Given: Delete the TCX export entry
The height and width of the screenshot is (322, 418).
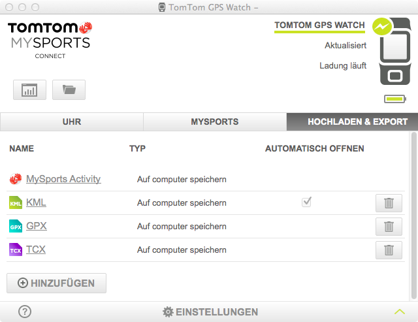Looking at the screenshot, I should pos(389,250).
